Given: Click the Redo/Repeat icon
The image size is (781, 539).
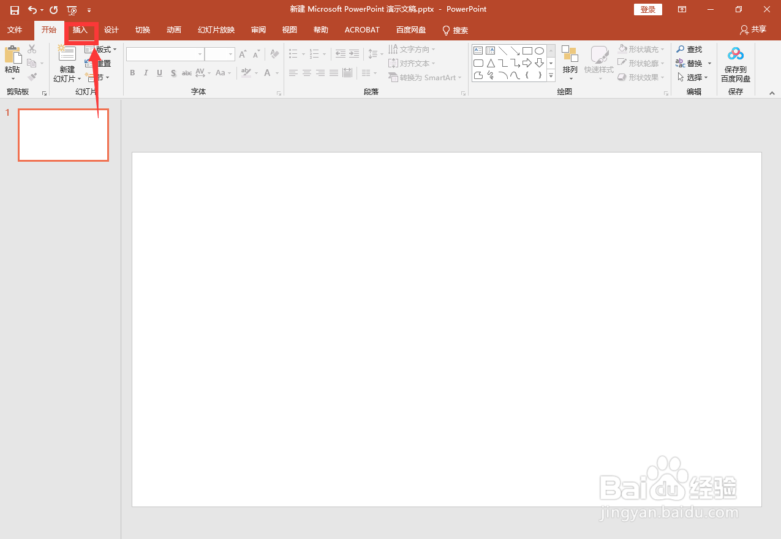Looking at the screenshot, I should pyautogui.click(x=53, y=10).
